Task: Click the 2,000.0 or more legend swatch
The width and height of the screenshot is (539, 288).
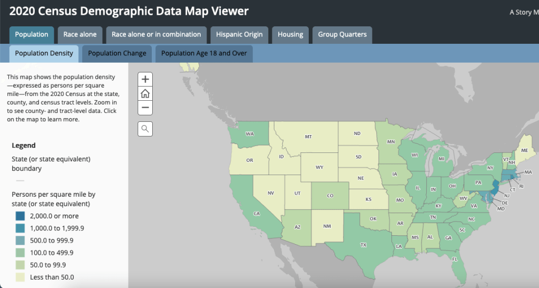Action: [x=20, y=216]
